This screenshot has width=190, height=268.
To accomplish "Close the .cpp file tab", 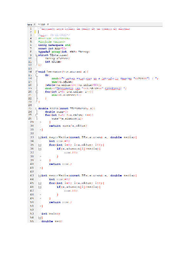I will click(48, 24).
